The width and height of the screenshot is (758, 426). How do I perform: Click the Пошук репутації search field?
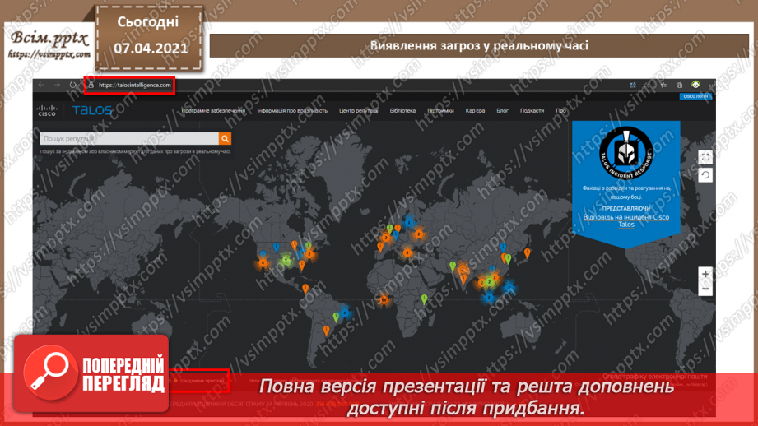click(129, 139)
